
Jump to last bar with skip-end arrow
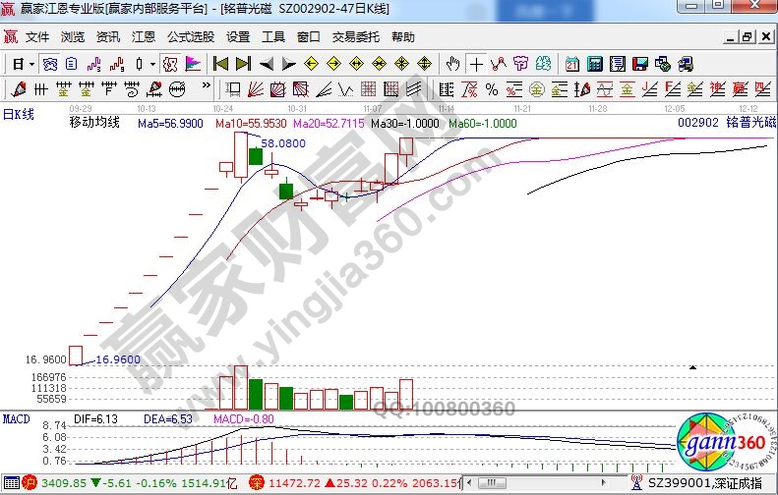tap(242, 64)
